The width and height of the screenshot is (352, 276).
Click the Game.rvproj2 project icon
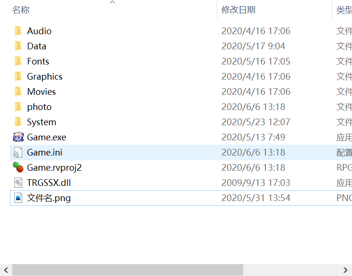tap(18, 167)
